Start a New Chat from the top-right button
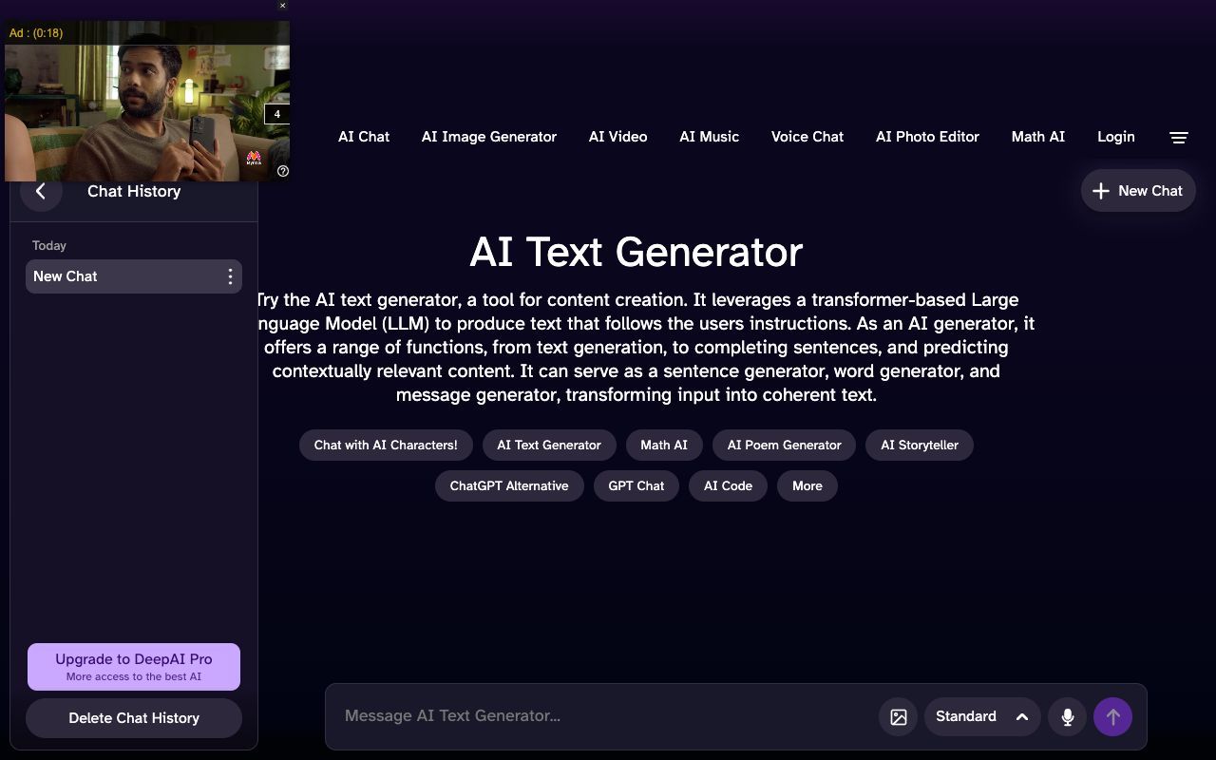Screen dimensions: 1216x760 click(x=1138, y=191)
